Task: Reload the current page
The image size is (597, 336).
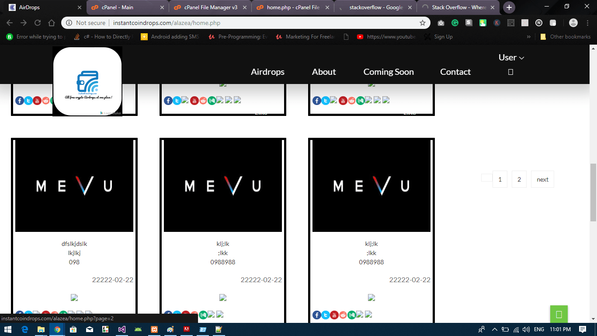Action: 38,23
